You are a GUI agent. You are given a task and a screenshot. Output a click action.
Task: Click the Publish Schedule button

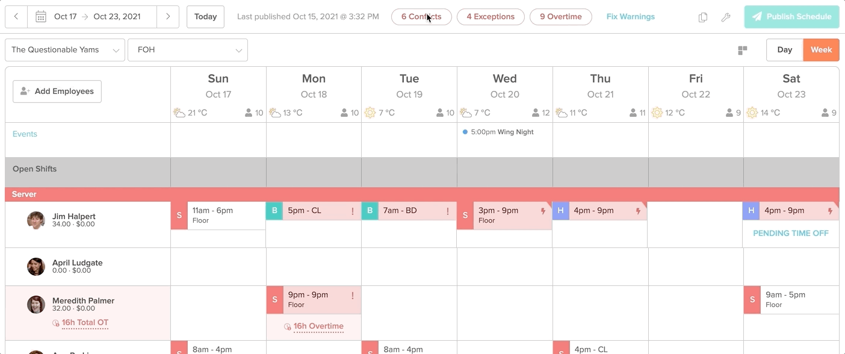[x=791, y=17]
